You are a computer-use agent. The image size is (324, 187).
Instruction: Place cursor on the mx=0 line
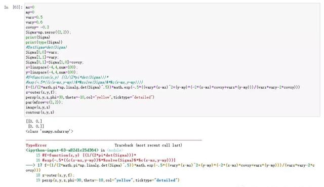[30, 7]
